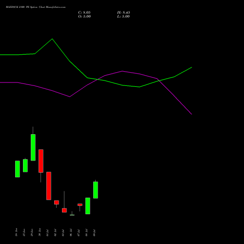Click the low value 'L: 5.00'
This screenshot has height=244, width=244.
(123, 17)
